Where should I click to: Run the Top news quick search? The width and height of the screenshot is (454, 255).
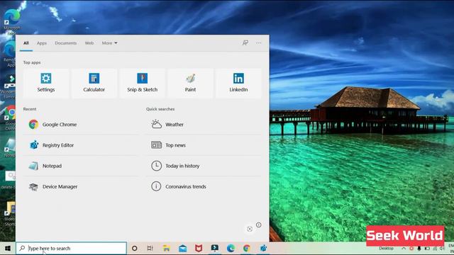204,145
